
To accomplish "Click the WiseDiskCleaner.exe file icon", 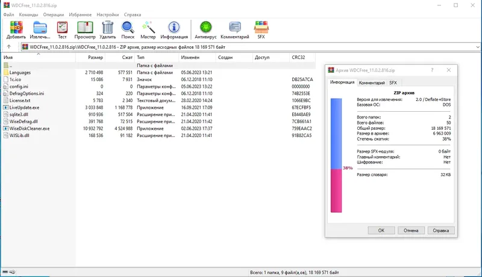I will click(6, 129).
